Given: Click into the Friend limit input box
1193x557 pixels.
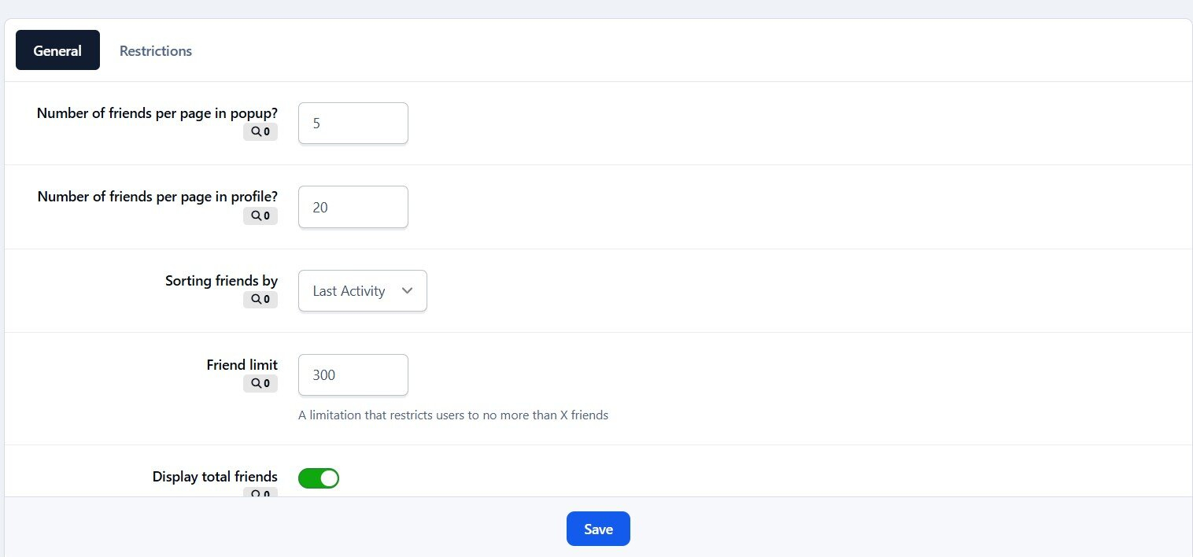Looking at the screenshot, I should point(353,375).
